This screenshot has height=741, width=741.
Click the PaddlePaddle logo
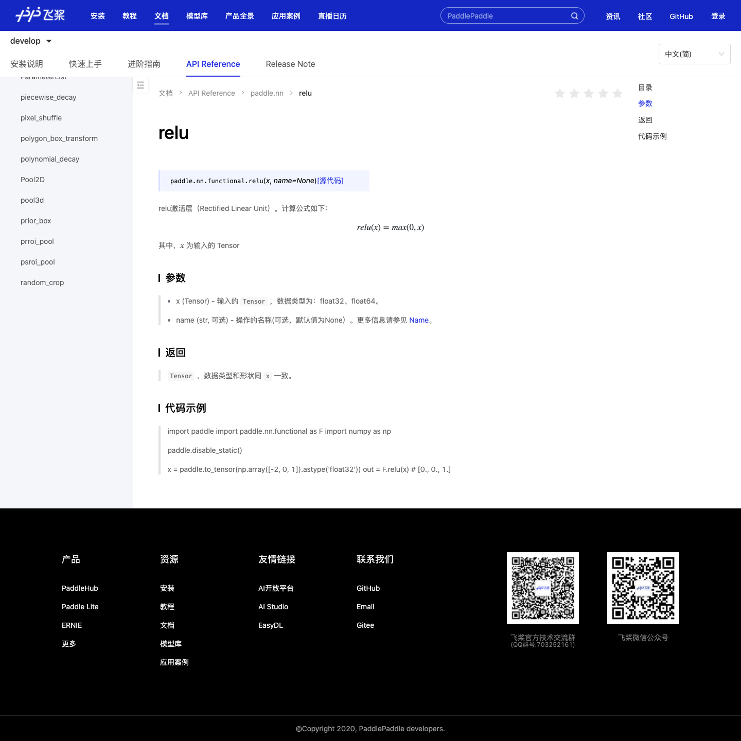pyautogui.click(x=40, y=15)
